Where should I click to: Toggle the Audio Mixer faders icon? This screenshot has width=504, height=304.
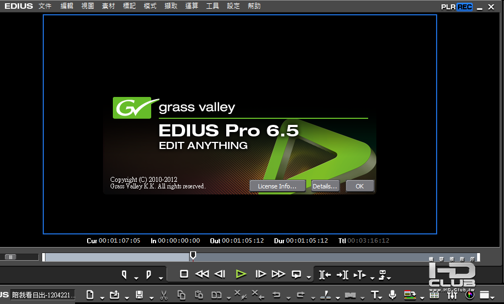pyautogui.click(x=452, y=295)
